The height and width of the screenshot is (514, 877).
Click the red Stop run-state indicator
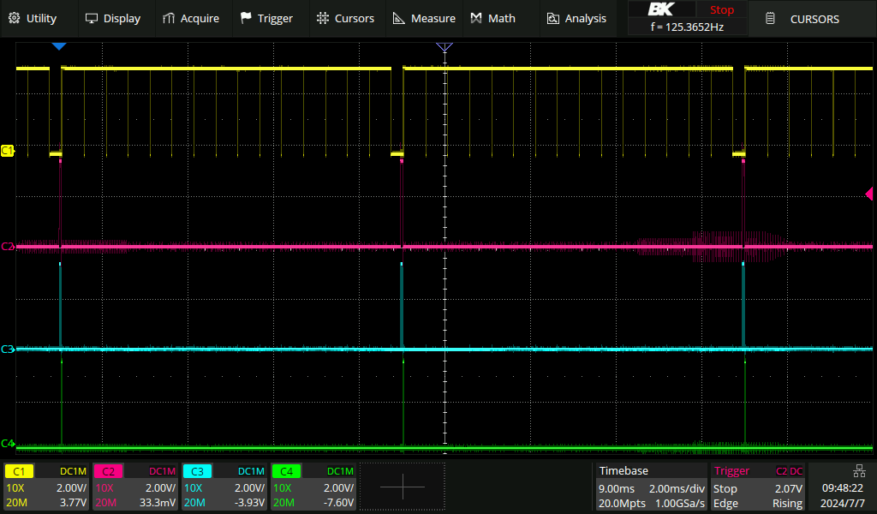[x=721, y=9]
